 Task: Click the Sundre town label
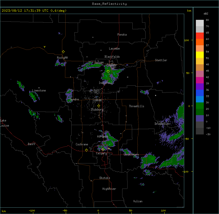point(74,99)
